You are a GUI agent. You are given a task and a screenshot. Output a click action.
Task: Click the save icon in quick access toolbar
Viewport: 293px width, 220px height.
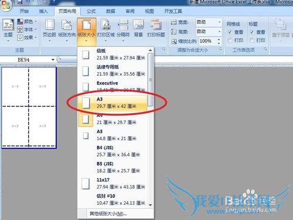[20, 2]
